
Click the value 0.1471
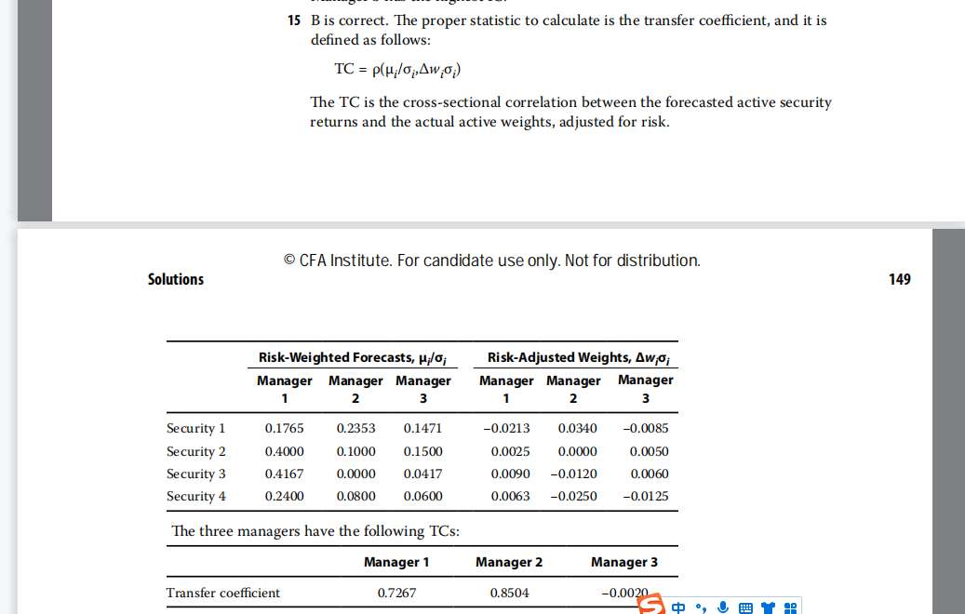pyautogui.click(x=422, y=428)
